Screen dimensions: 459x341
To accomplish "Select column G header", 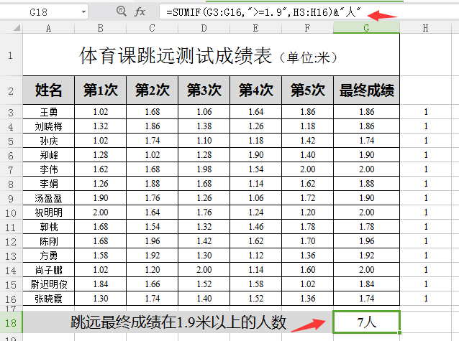I will click(x=366, y=28).
